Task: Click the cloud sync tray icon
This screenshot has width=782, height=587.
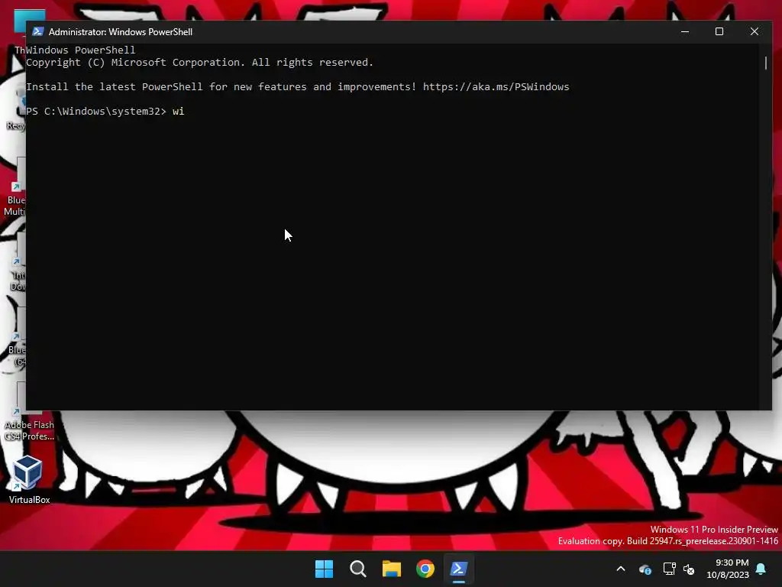Action: [645, 569]
